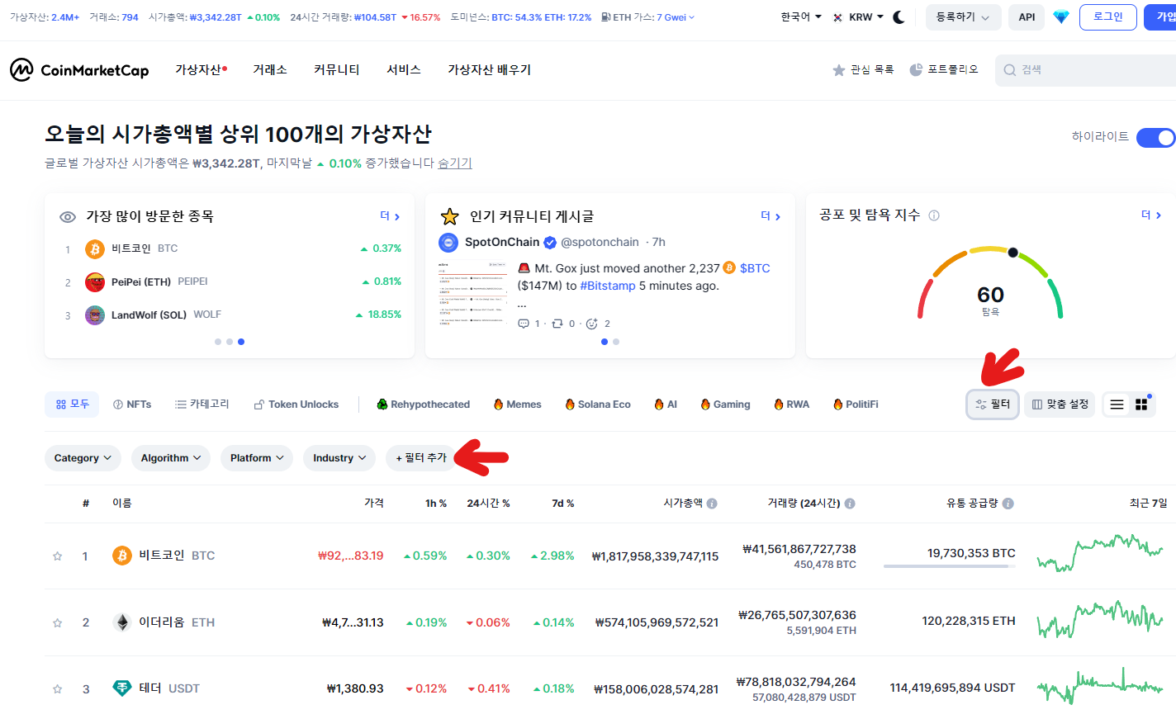Open the Industry filter dropdown

coord(339,458)
